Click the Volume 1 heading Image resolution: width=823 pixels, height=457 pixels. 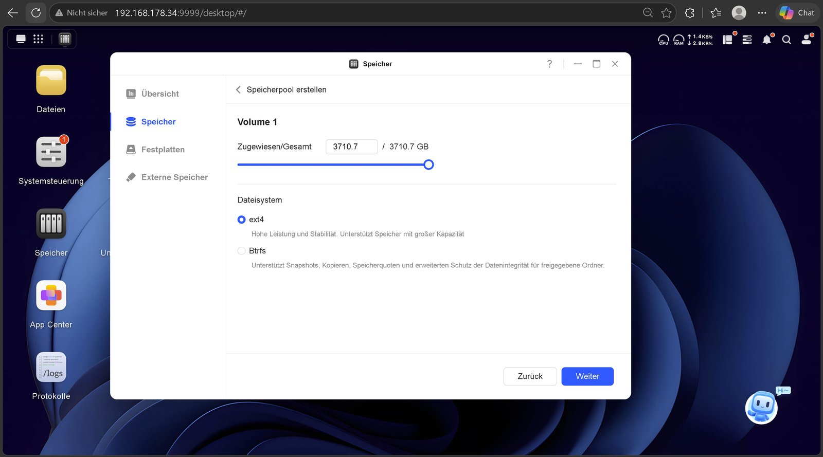[x=257, y=122]
